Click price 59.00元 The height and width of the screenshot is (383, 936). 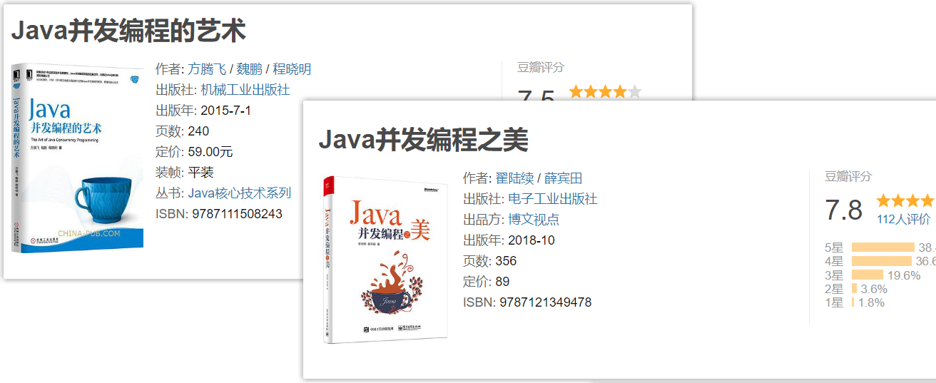[210, 152]
